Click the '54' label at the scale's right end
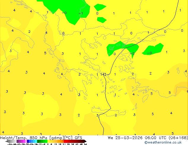 tap(85, 144)
